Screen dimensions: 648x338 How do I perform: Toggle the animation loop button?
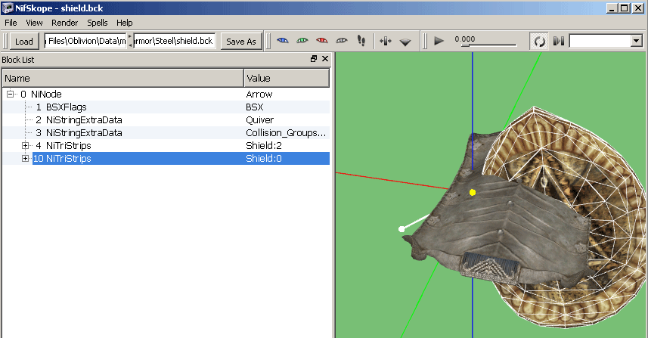pos(539,41)
